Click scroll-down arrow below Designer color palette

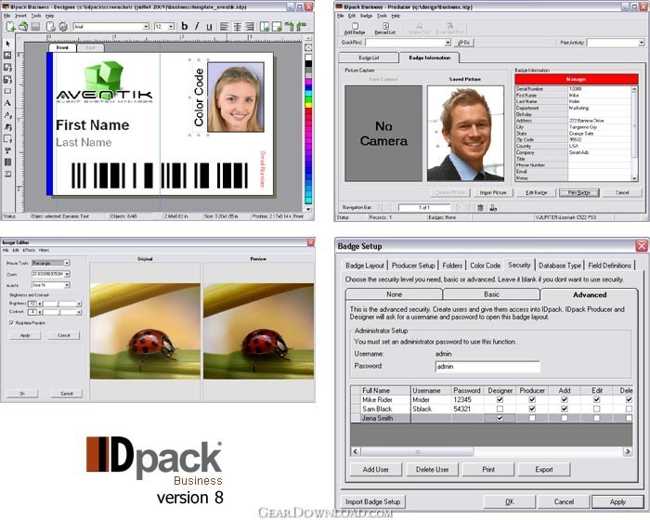(308, 210)
